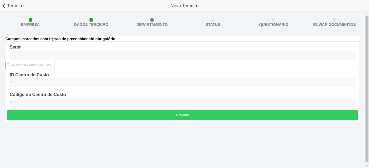Switch to the DADOS TERCEIRO step label
Image resolution: width=369 pixels, height=168 pixels.
(91, 25)
